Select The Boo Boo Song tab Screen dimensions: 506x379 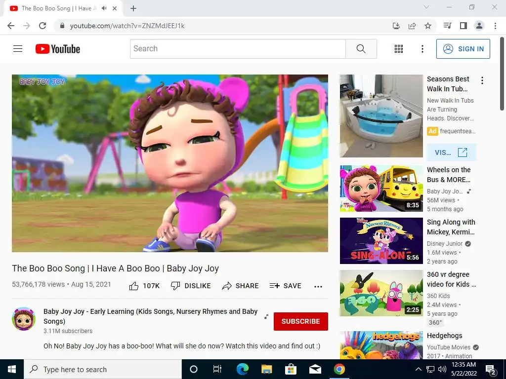(63, 8)
